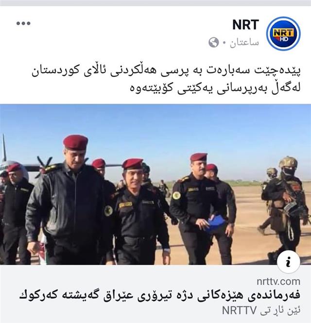The width and height of the screenshot is (311, 323).
Task: Open the three-dot post options menu
Action: coord(23,23)
